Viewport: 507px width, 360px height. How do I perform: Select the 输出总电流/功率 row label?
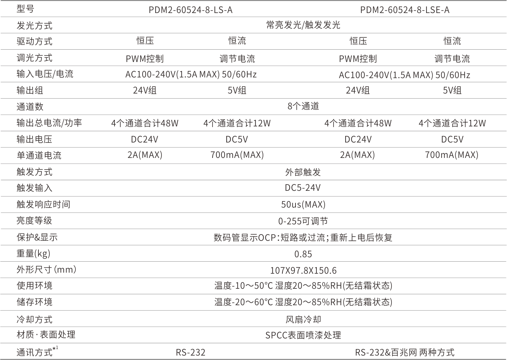coord(49,123)
